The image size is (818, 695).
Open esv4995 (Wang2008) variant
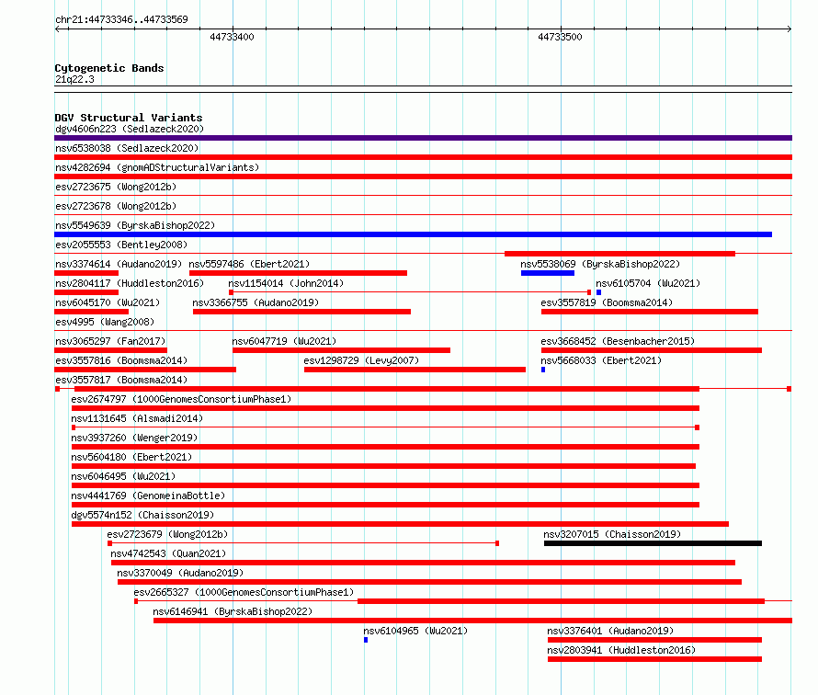[105, 322]
